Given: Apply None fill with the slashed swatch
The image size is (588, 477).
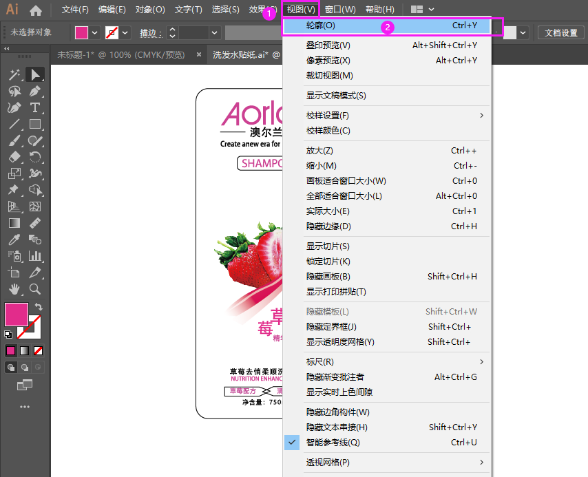Looking at the screenshot, I should [x=36, y=350].
